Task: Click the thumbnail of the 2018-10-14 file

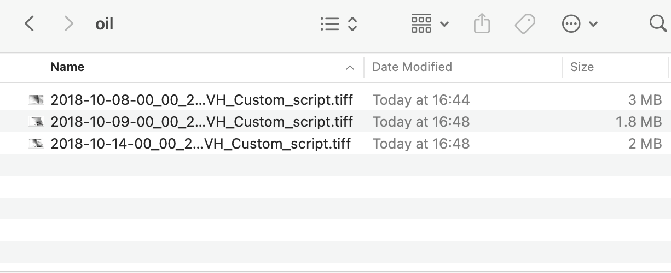Action: [36, 143]
